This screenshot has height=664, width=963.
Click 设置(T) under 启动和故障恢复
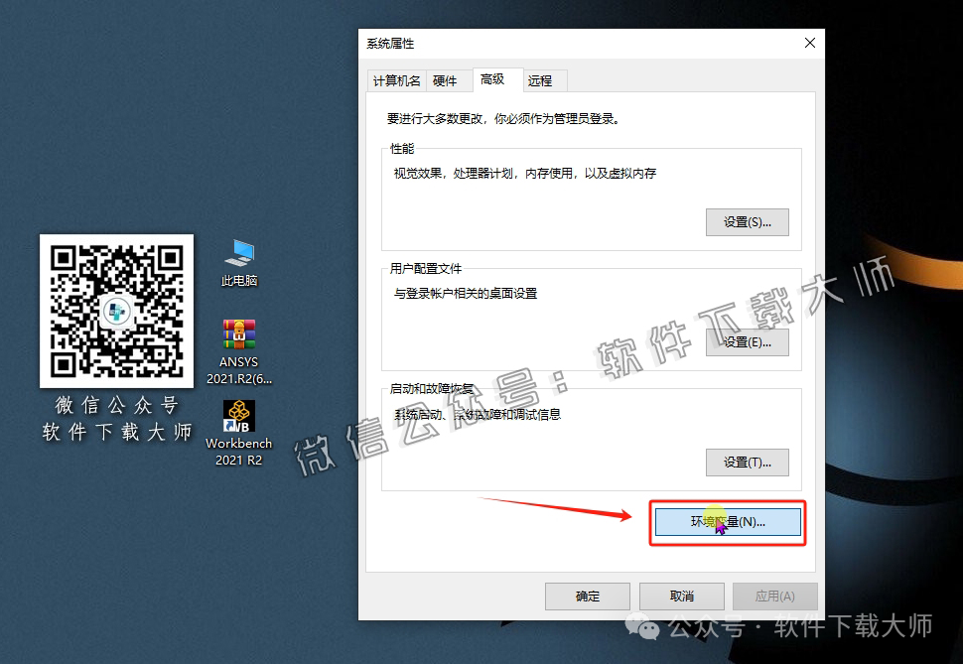click(747, 463)
